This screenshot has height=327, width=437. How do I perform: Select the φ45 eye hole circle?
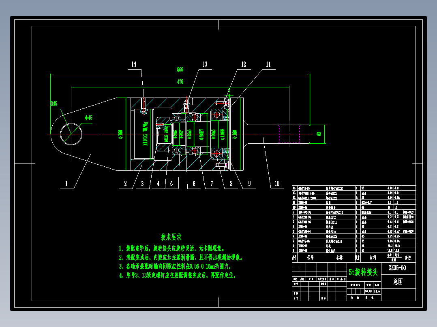pyautogui.click(x=71, y=134)
